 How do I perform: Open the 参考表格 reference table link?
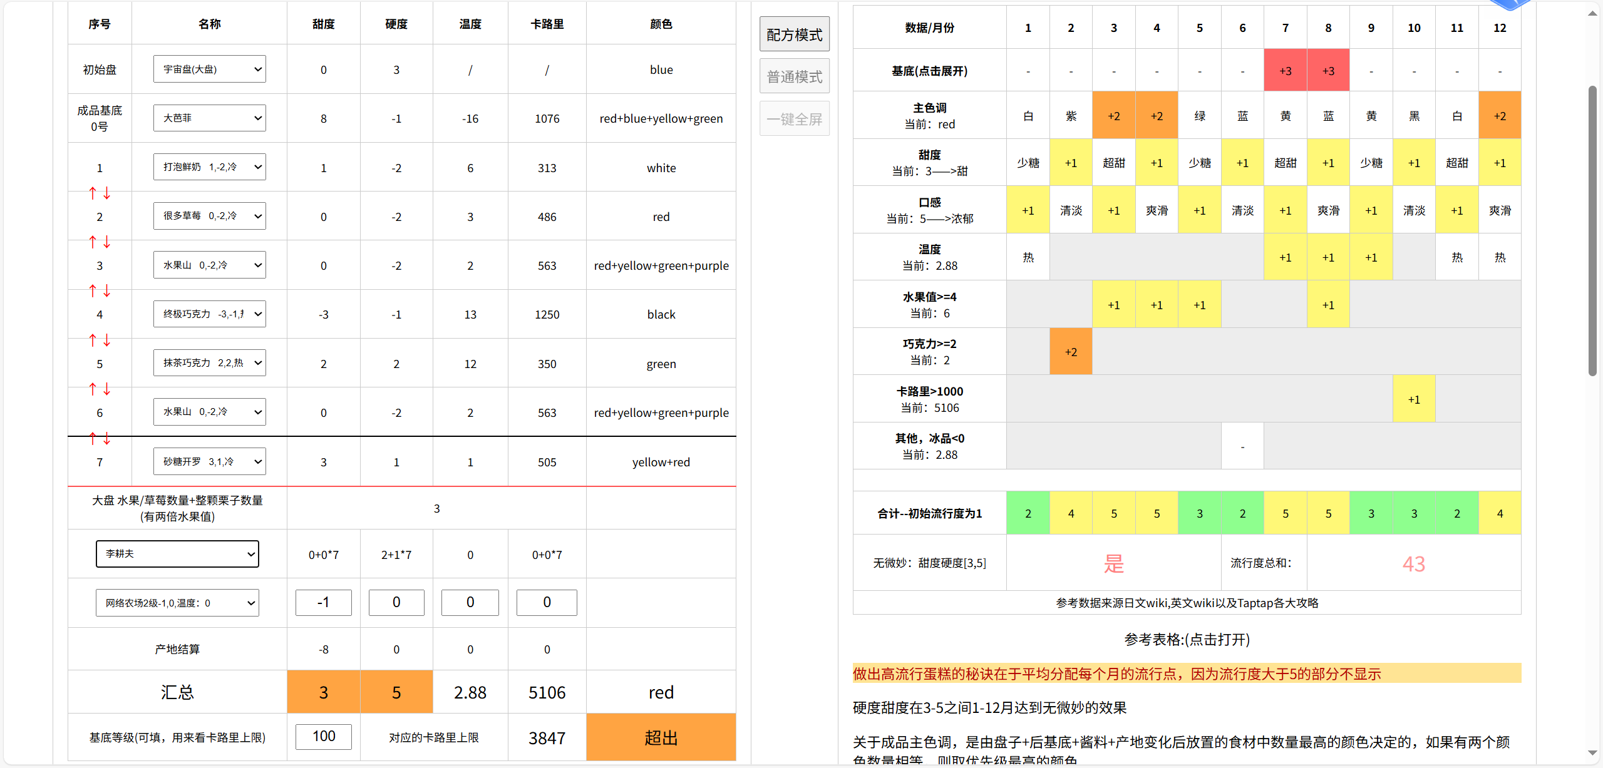point(1187,640)
